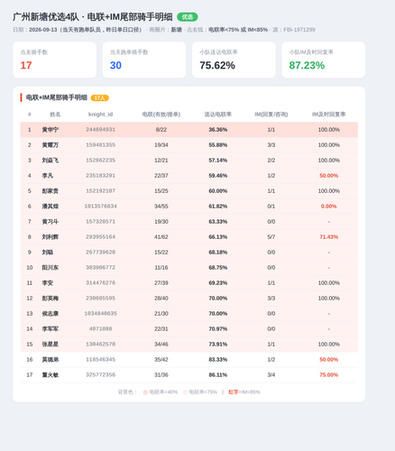Click the 63.33% call rate cell
The width and height of the screenshot is (395, 451).
tap(218, 222)
